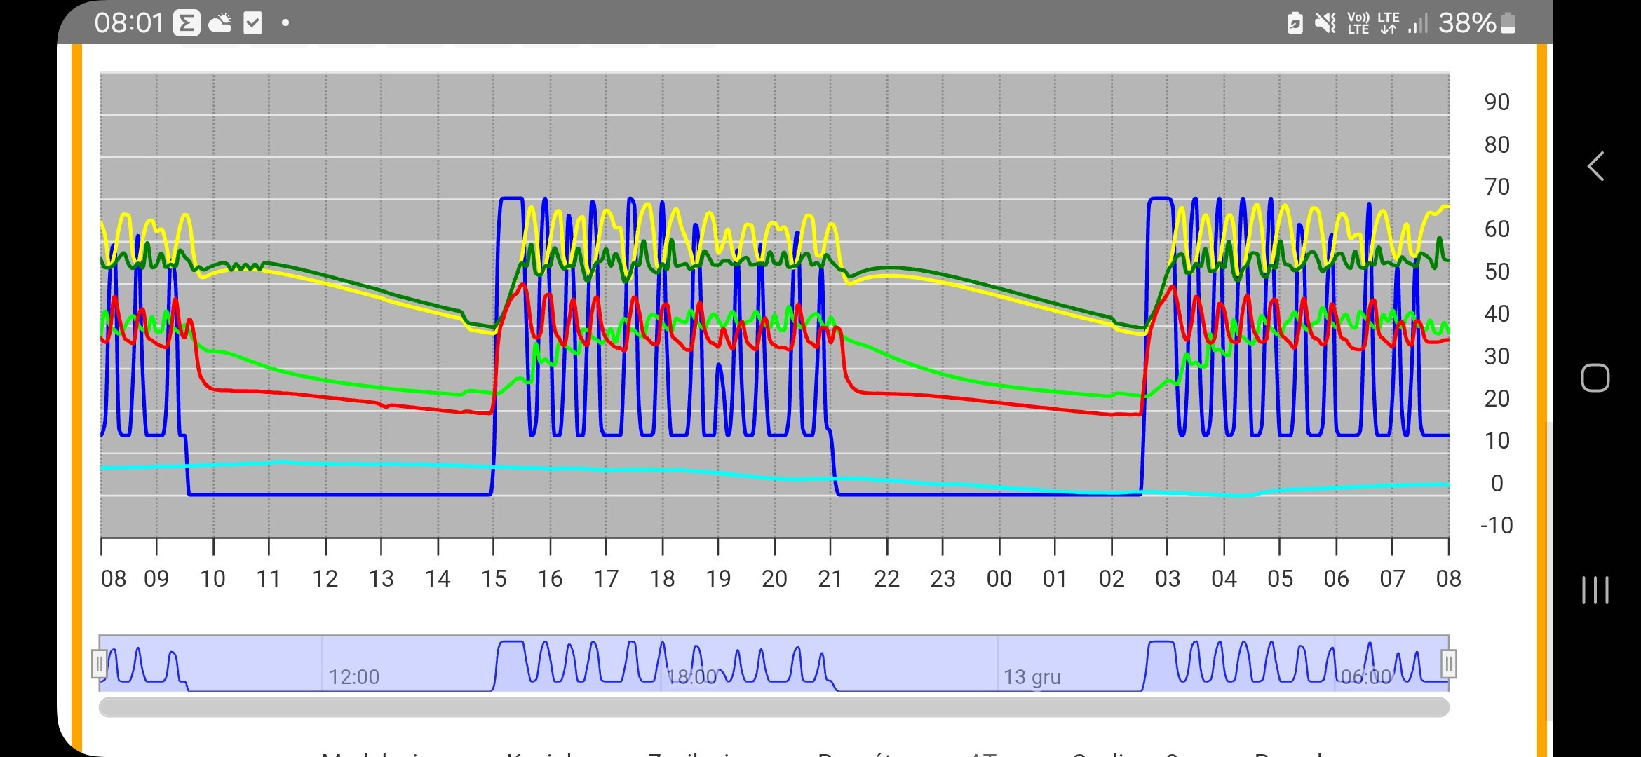This screenshot has height=757, width=1641.
Task: Click the 12:00 marker in overview chart
Action: [x=354, y=676]
